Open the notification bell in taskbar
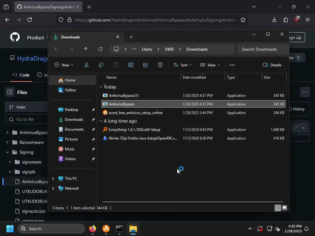The width and height of the screenshot is (315, 236). 307,229
